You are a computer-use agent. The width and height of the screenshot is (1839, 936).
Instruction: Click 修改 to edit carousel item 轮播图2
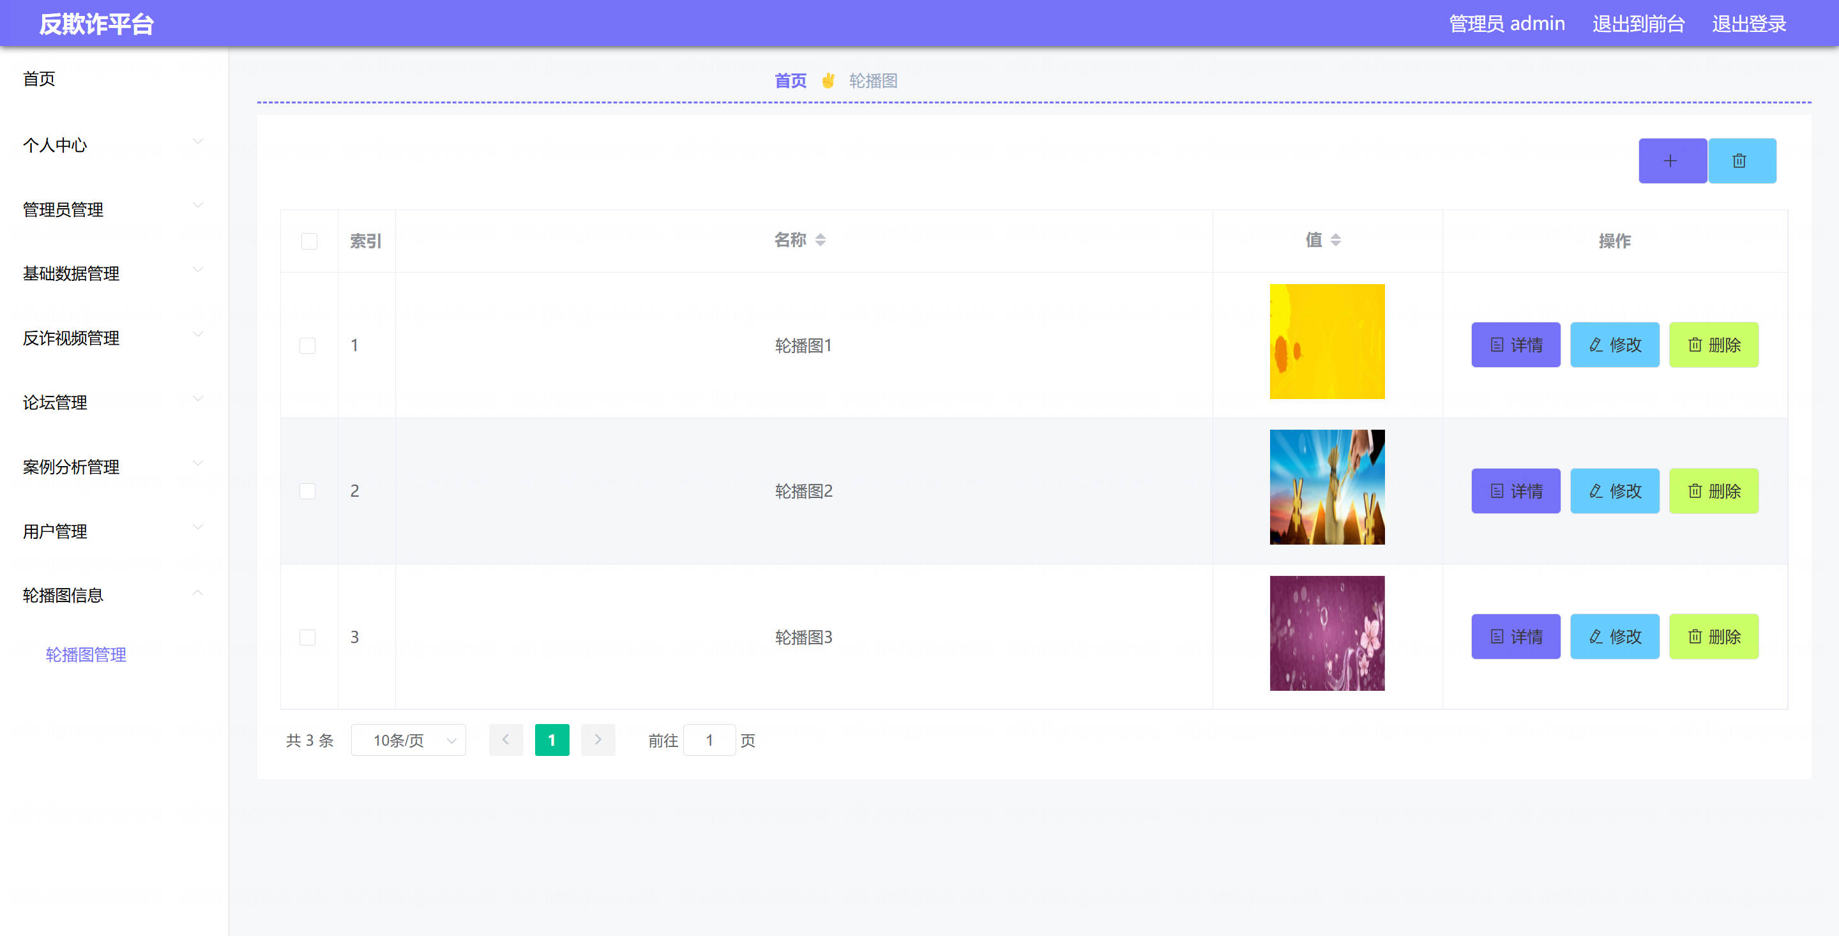(x=1614, y=490)
